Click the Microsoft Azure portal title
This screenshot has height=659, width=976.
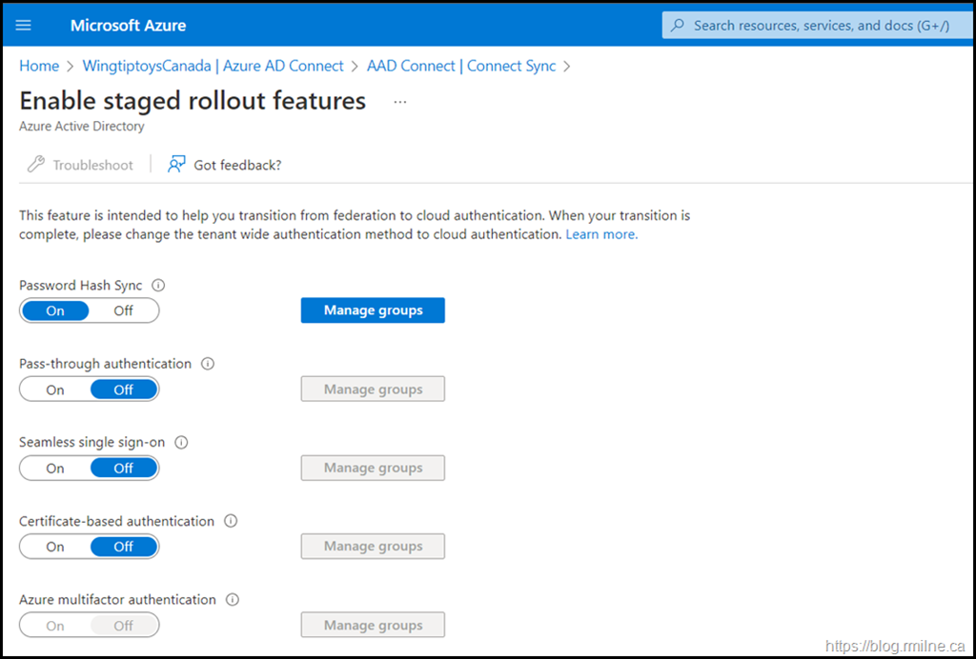[129, 25]
